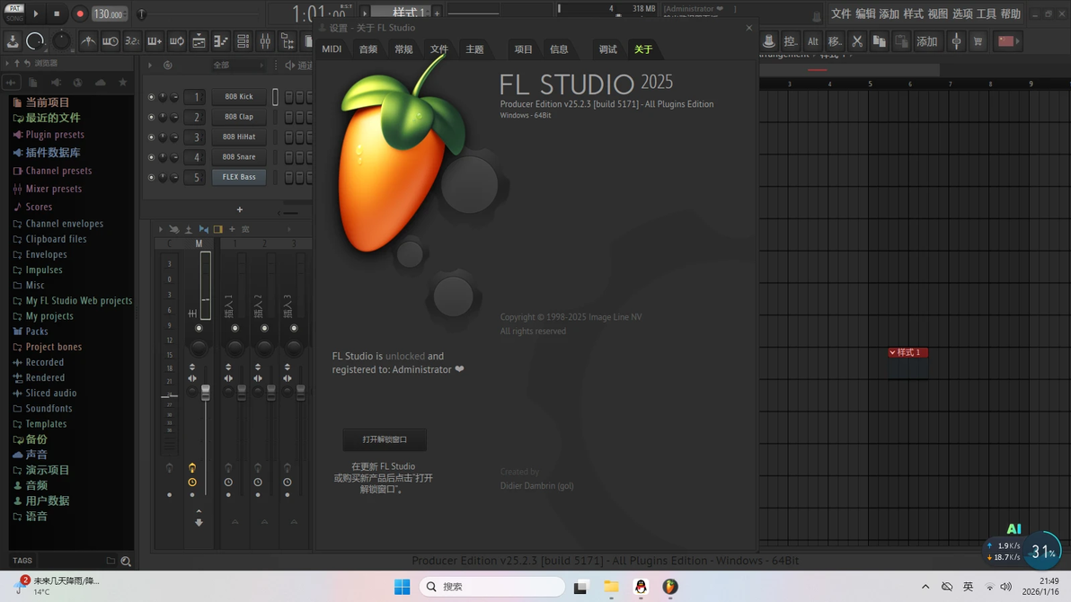
Task: Click the 打开解锁窗口 button
Action: click(x=385, y=439)
